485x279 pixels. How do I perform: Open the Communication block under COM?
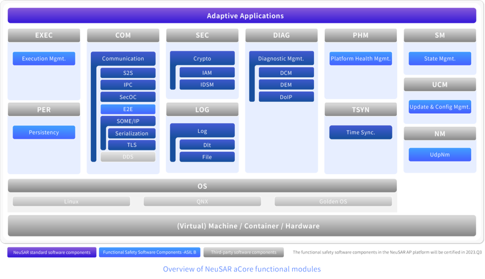coord(123,58)
